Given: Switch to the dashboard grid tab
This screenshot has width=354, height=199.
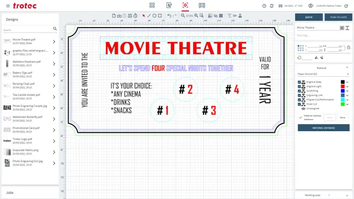Looking at the screenshot, I should (152, 5).
